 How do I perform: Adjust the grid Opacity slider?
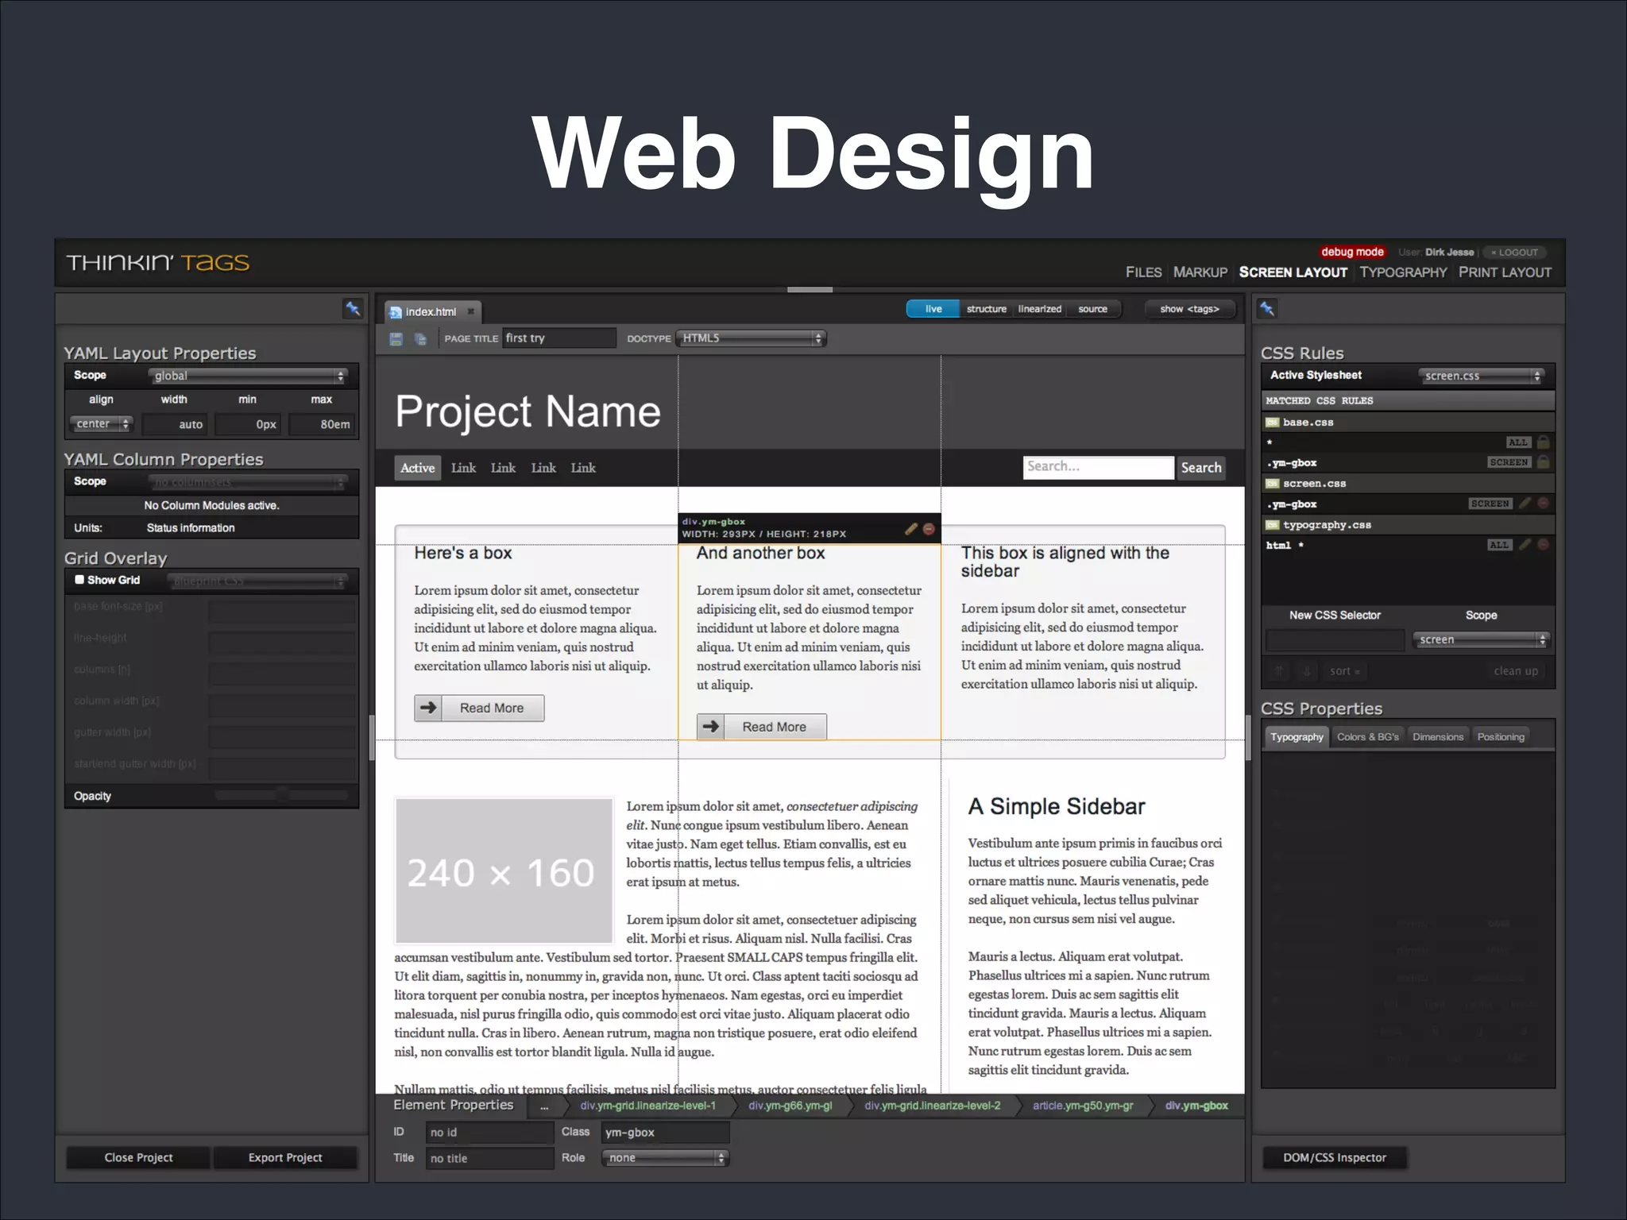tap(281, 795)
